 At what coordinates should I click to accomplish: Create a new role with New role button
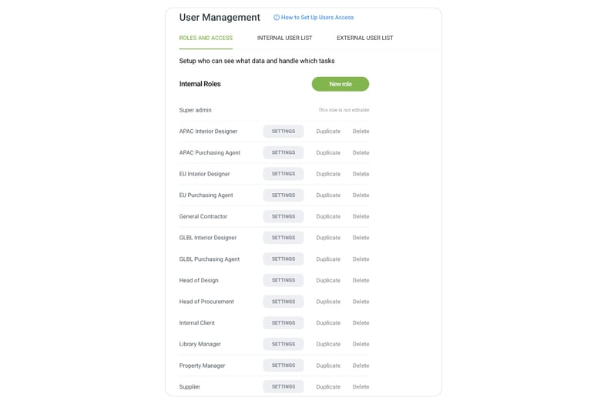(340, 84)
